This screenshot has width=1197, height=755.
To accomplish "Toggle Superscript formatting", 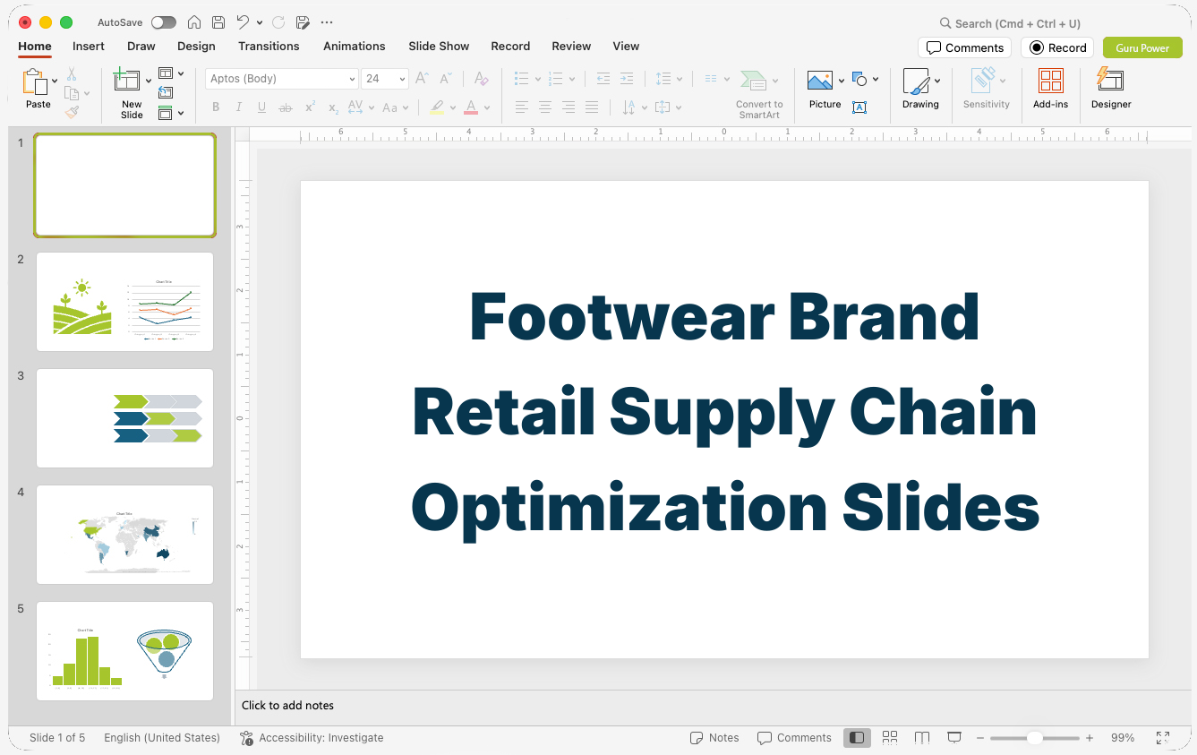I will point(310,107).
